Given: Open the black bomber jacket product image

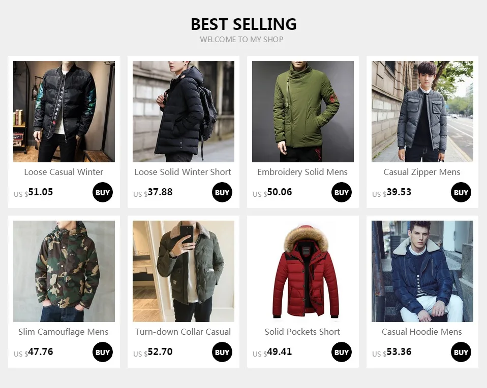Looking at the screenshot, I should click(64, 112).
